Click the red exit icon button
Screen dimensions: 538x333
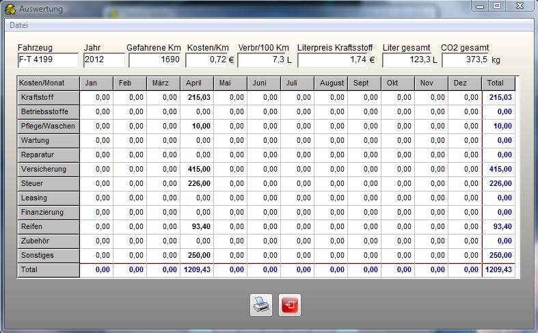tap(290, 305)
